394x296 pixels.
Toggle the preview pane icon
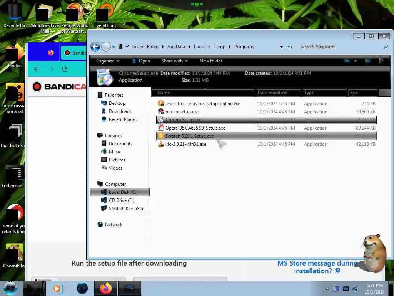[368, 61]
